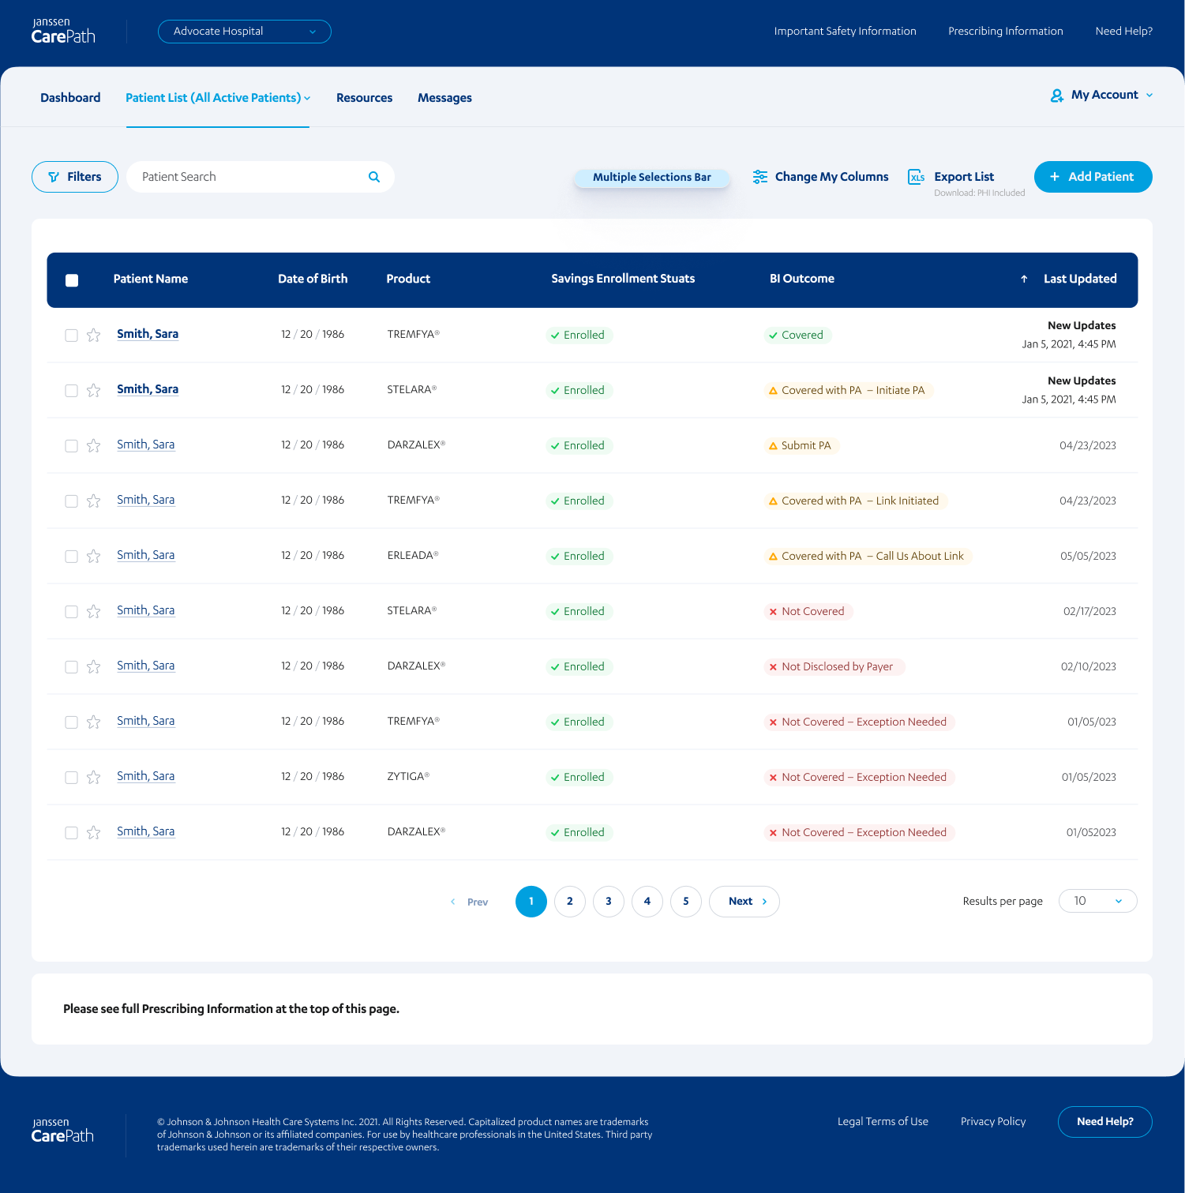
Task: Open the Messages tab
Action: pyautogui.click(x=444, y=98)
